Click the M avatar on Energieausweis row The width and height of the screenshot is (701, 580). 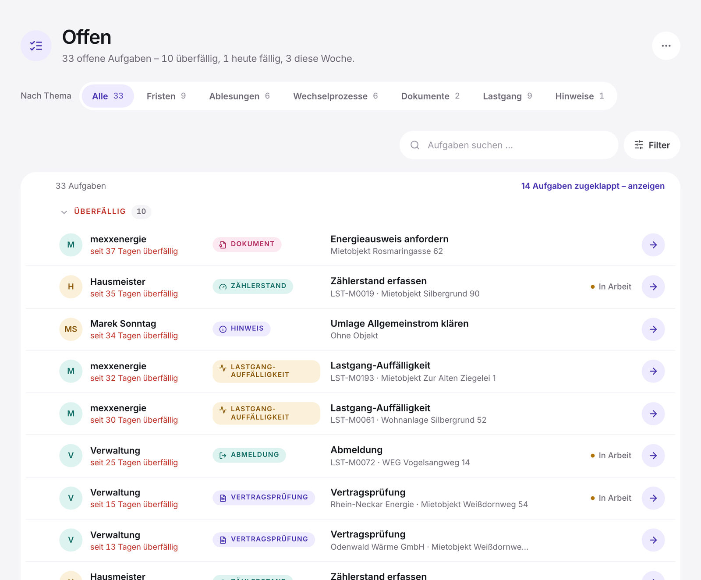click(71, 245)
